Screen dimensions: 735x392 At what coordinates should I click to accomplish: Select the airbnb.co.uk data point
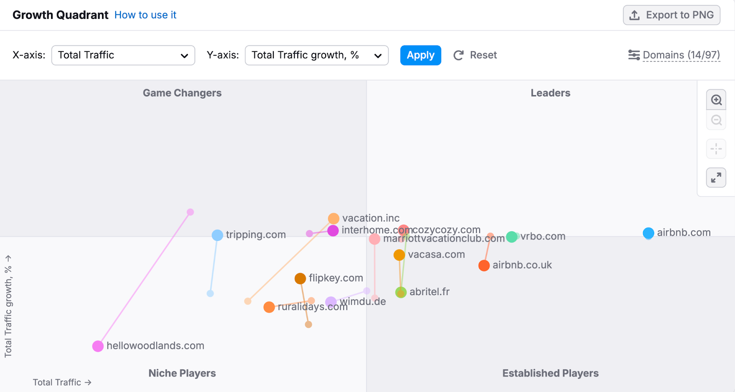484,265
